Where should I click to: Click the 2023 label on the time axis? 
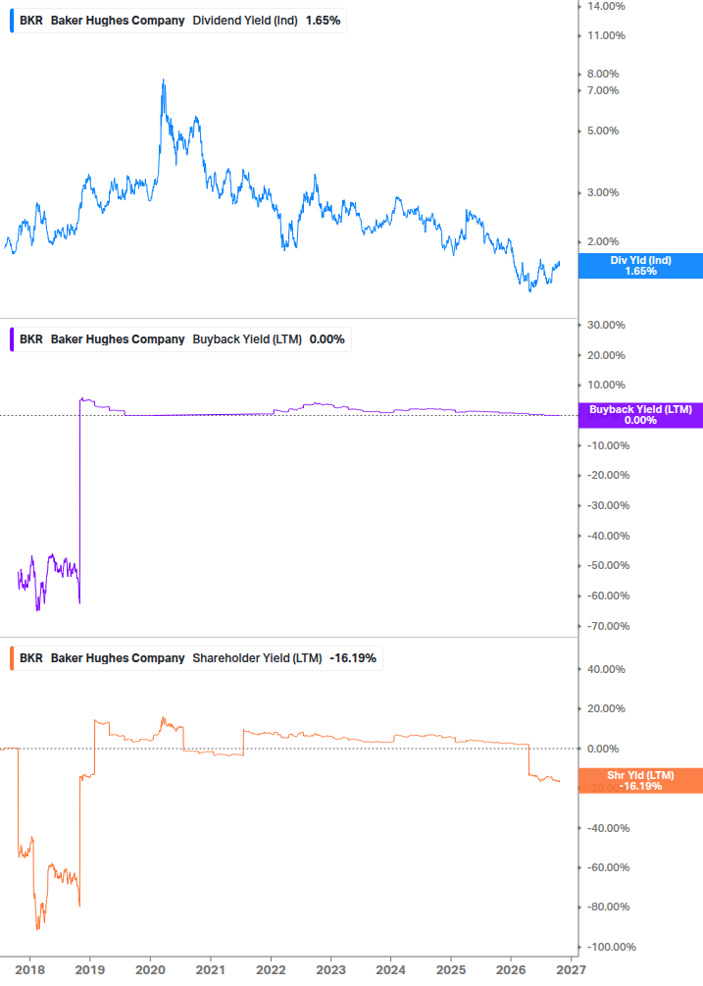tap(330, 969)
